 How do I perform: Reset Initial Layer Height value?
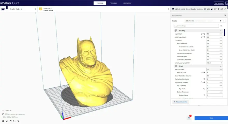click(204, 37)
